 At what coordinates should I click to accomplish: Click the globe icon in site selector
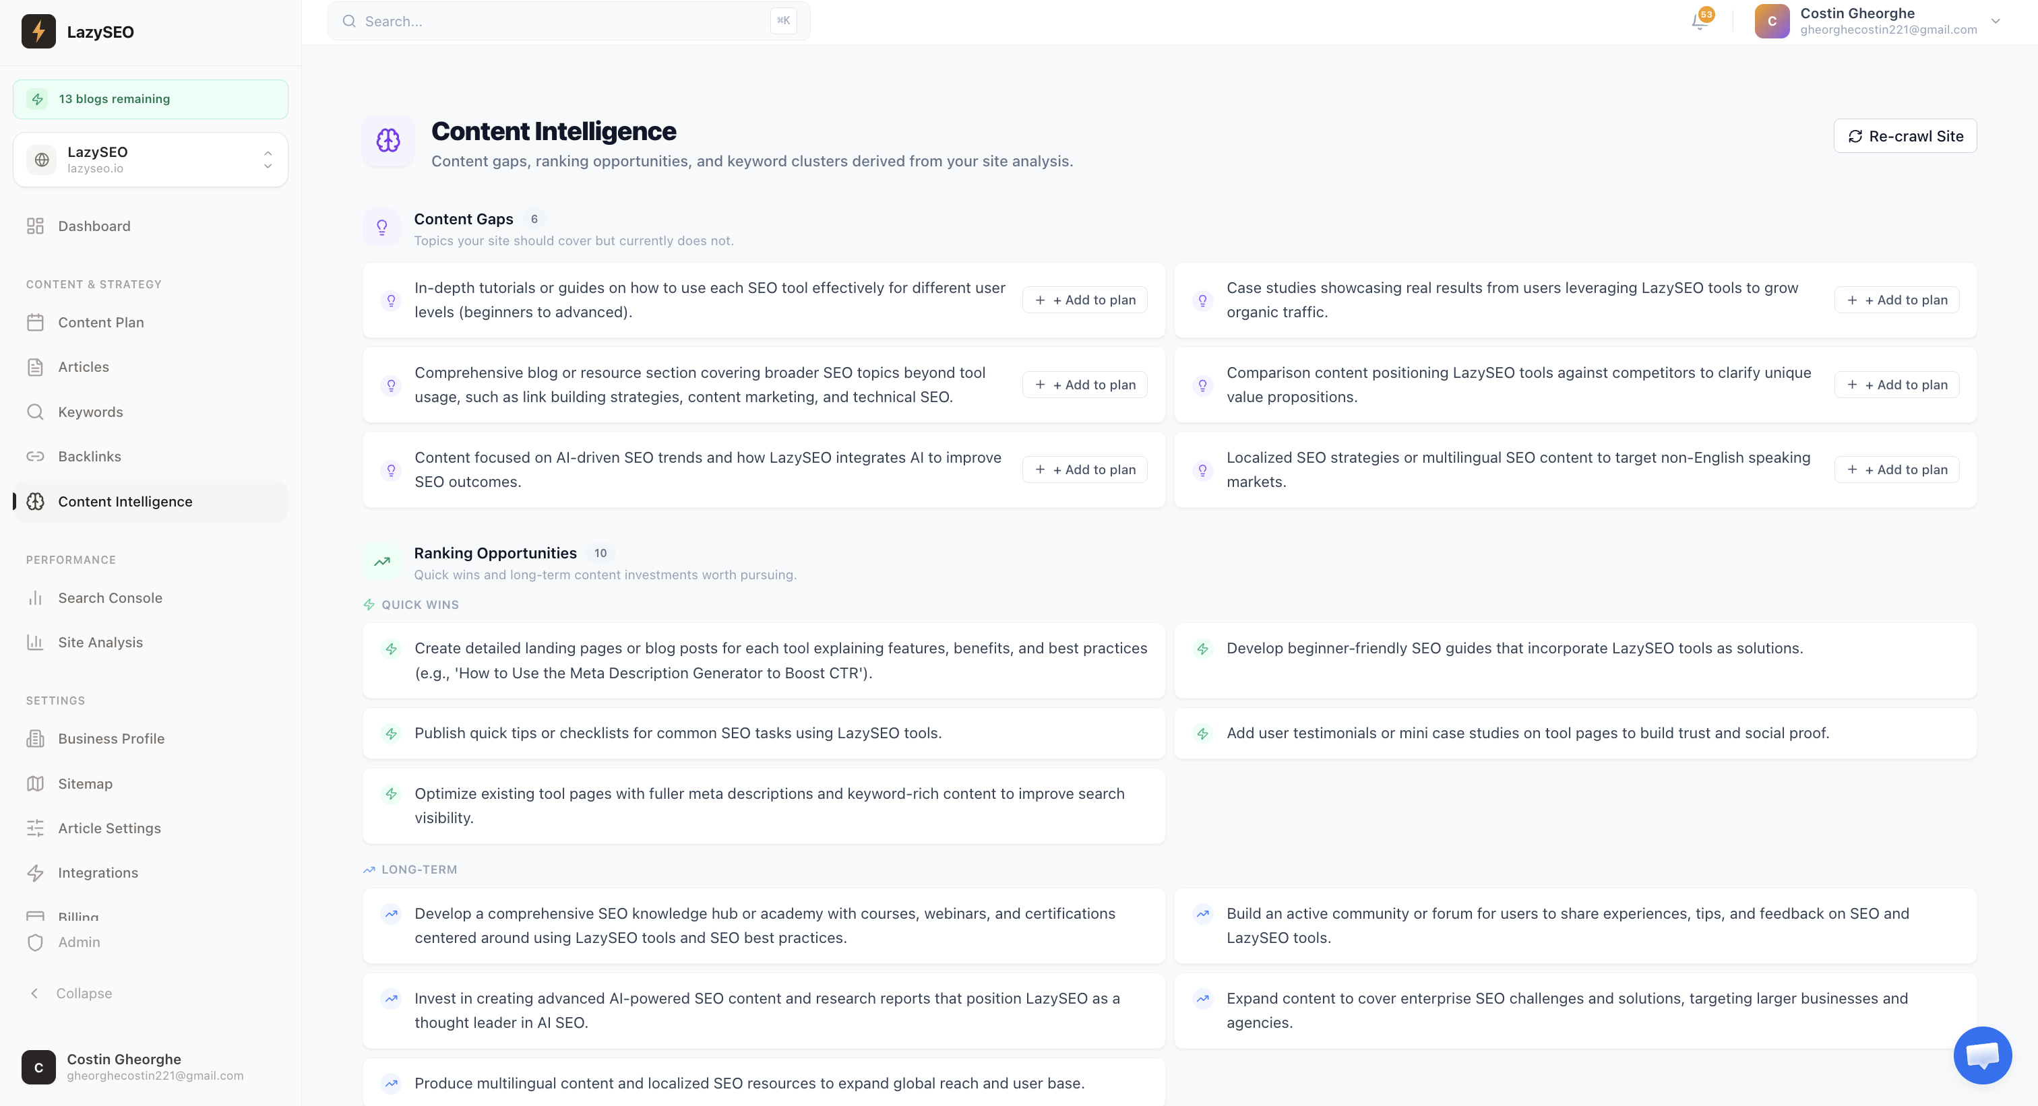tap(42, 160)
